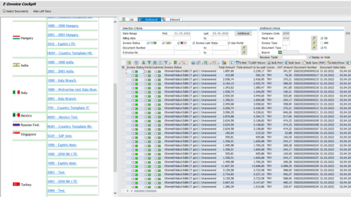351x197 pixels.
Task: Open multiple selection for Fiscal Year
Action: click(314, 38)
